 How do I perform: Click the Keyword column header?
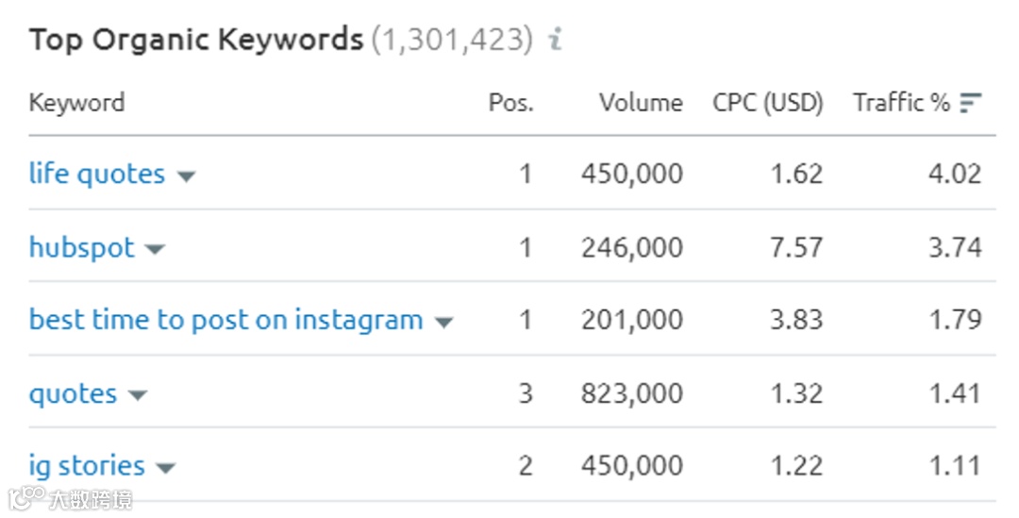(76, 103)
